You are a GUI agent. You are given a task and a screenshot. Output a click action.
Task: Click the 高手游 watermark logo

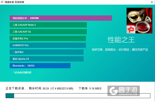coord(123,91)
